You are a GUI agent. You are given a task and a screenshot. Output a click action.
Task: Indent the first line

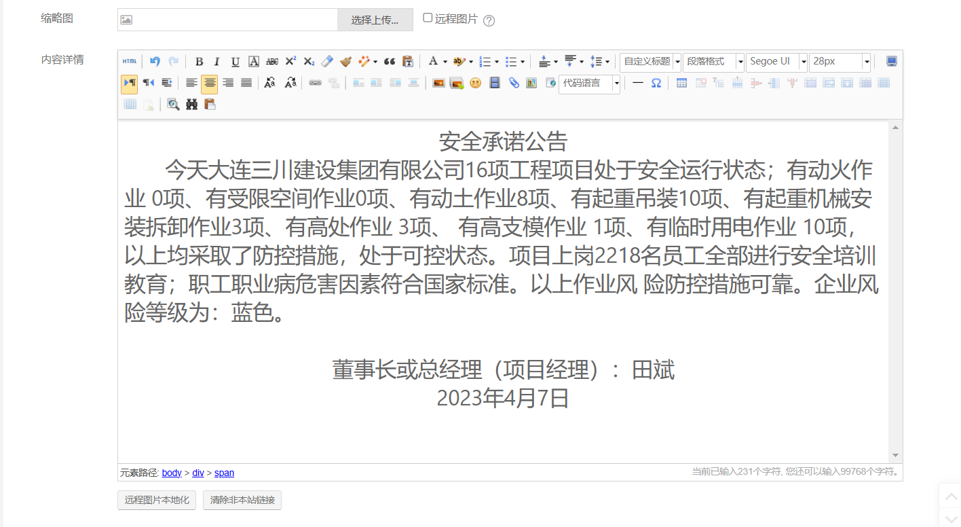click(x=167, y=83)
